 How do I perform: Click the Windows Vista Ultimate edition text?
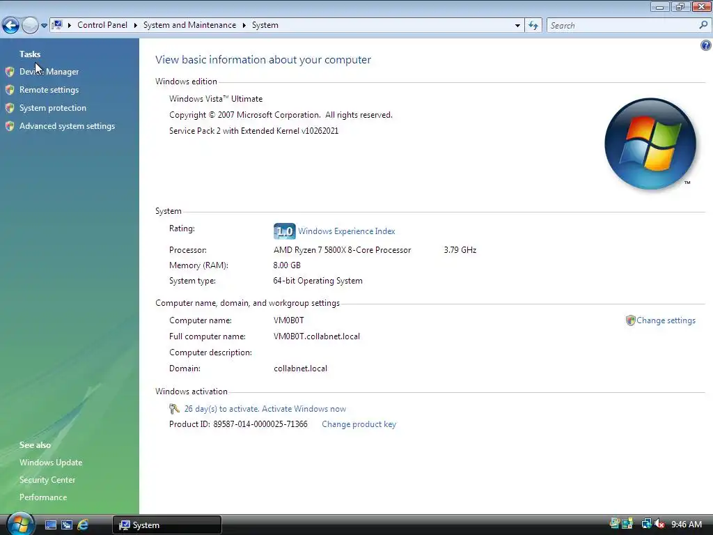click(216, 99)
